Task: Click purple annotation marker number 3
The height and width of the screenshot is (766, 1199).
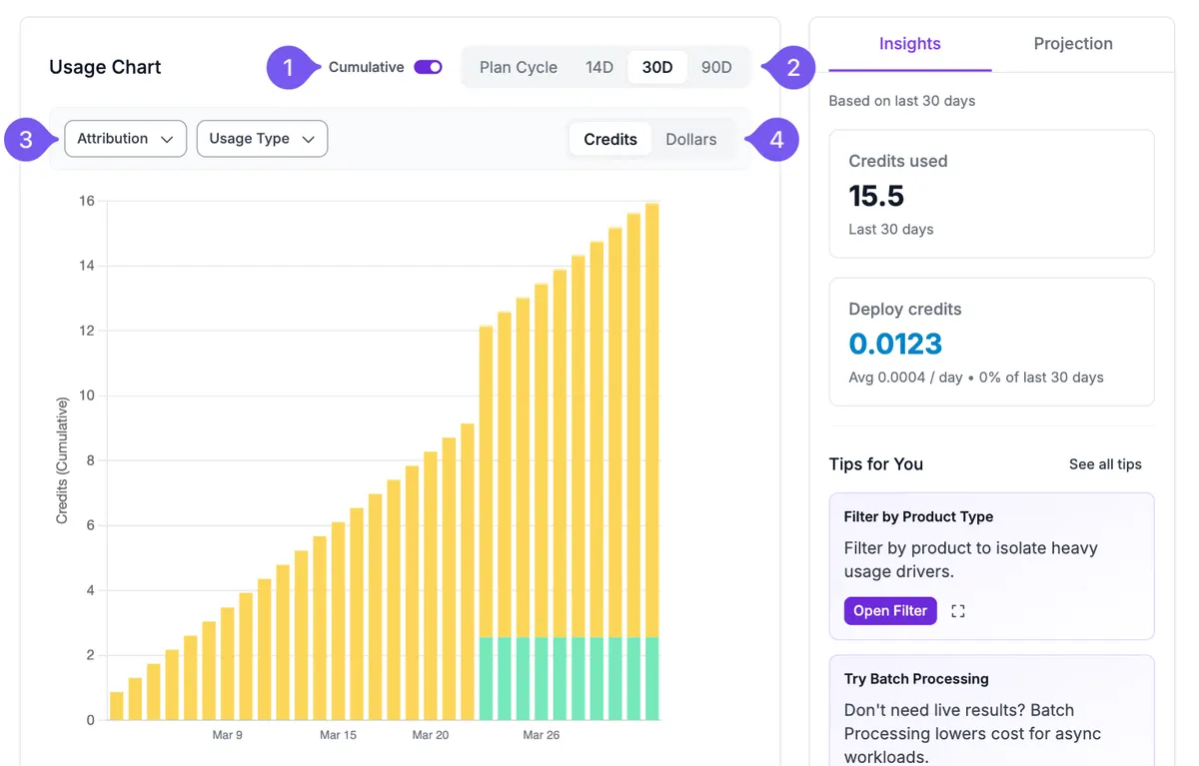Action: (x=27, y=140)
